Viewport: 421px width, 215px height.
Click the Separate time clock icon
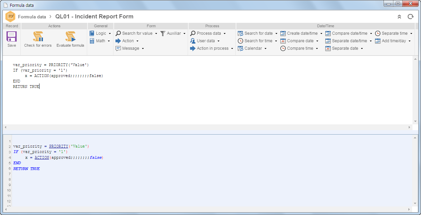point(378,33)
